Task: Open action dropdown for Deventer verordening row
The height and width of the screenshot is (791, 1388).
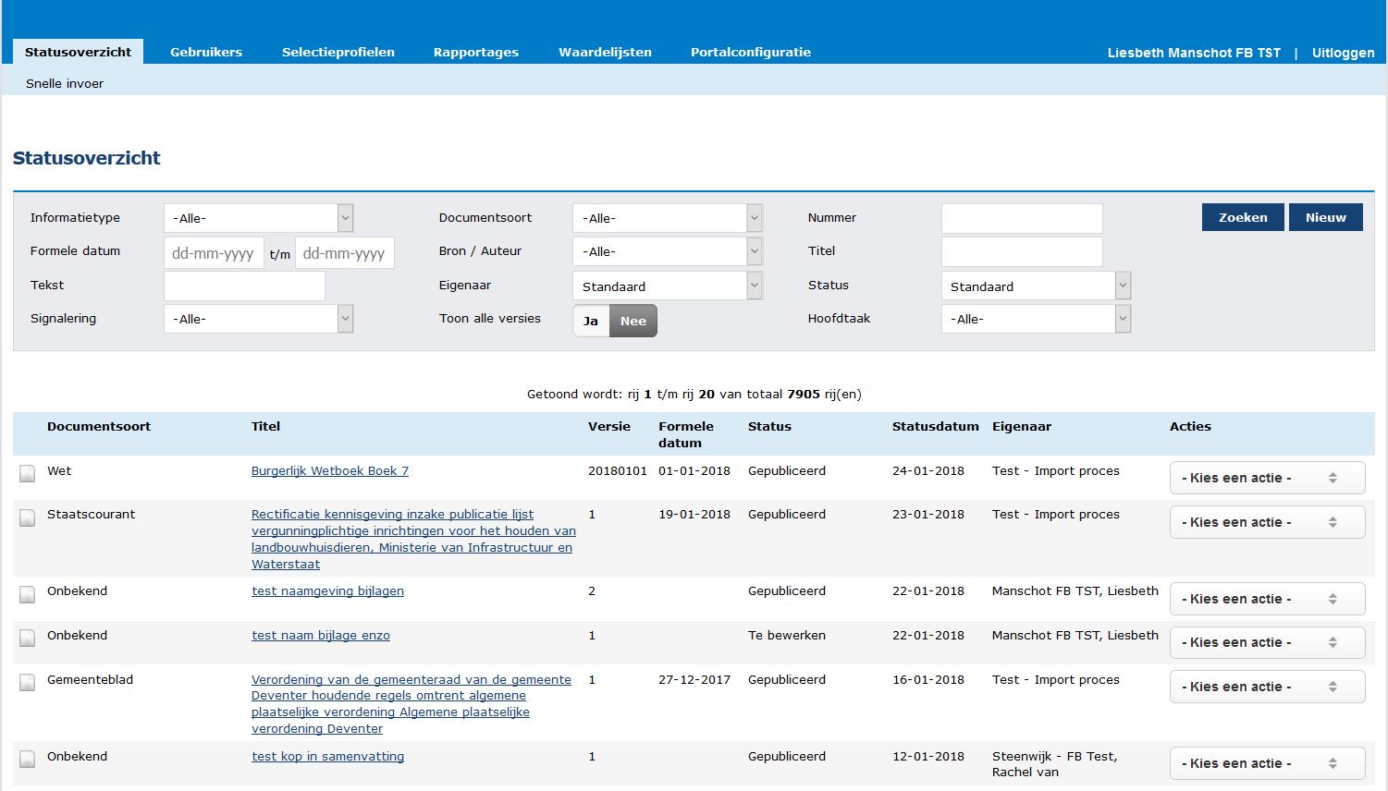Action: coord(1267,687)
